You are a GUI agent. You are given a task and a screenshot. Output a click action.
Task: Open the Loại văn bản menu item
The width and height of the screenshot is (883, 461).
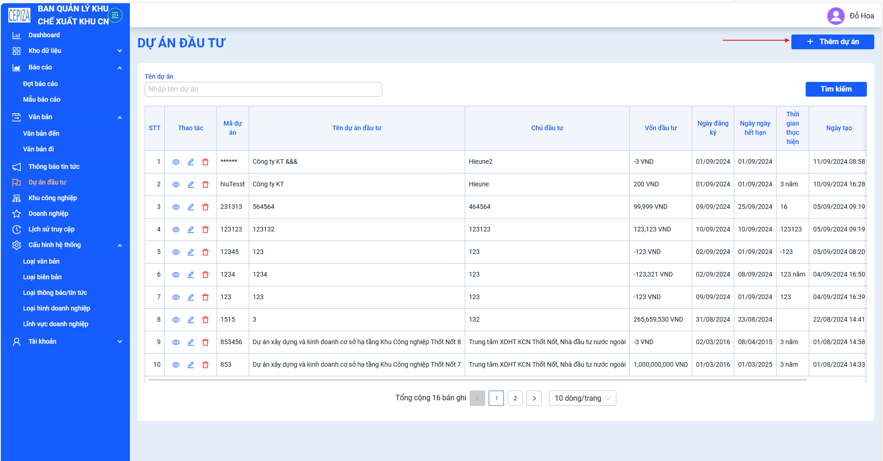tap(41, 261)
